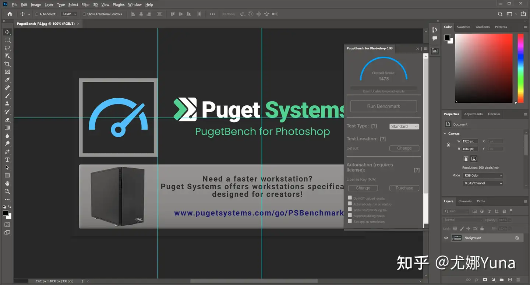Screen dimensions: 530x285
Task: Switch to the Channels tab
Action: pos(465,201)
